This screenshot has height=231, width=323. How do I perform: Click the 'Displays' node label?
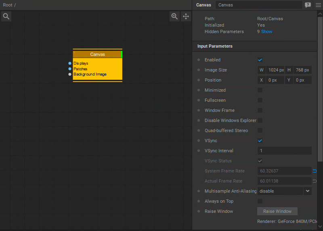(81, 63)
